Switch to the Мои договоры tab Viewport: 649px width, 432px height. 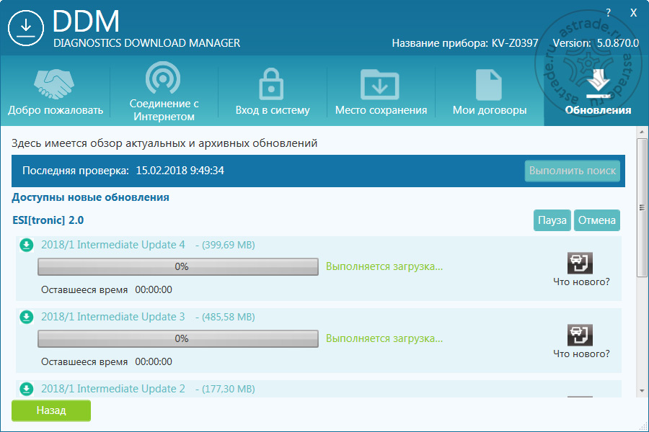click(489, 91)
